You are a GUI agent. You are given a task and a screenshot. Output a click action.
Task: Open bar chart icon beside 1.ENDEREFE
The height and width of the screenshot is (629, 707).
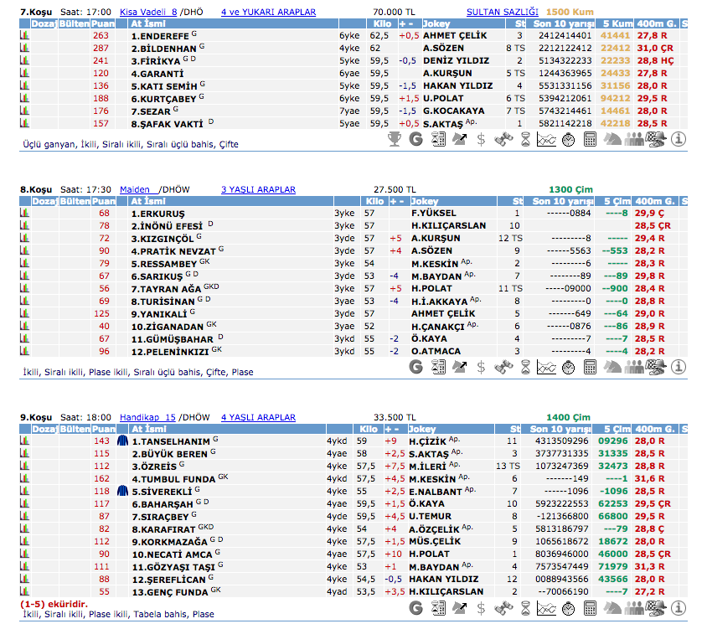[x=24, y=36]
